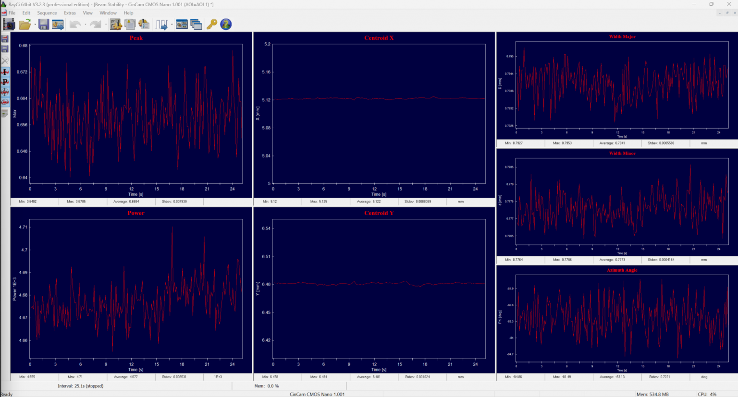The image size is (738, 397).
Task: Copy results to the clipboard
Action: tap(130, 24)
